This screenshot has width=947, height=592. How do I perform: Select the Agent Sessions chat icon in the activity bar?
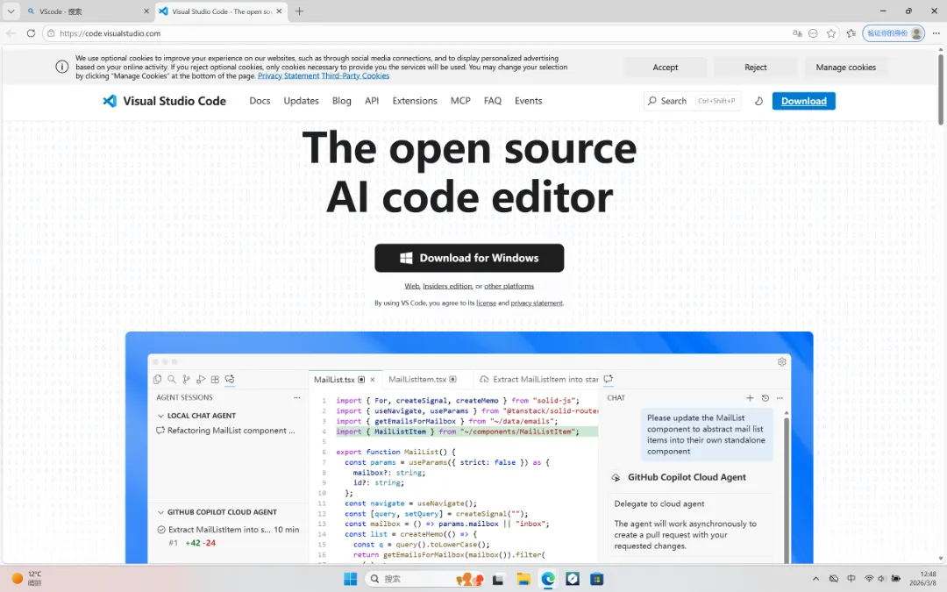230,380
